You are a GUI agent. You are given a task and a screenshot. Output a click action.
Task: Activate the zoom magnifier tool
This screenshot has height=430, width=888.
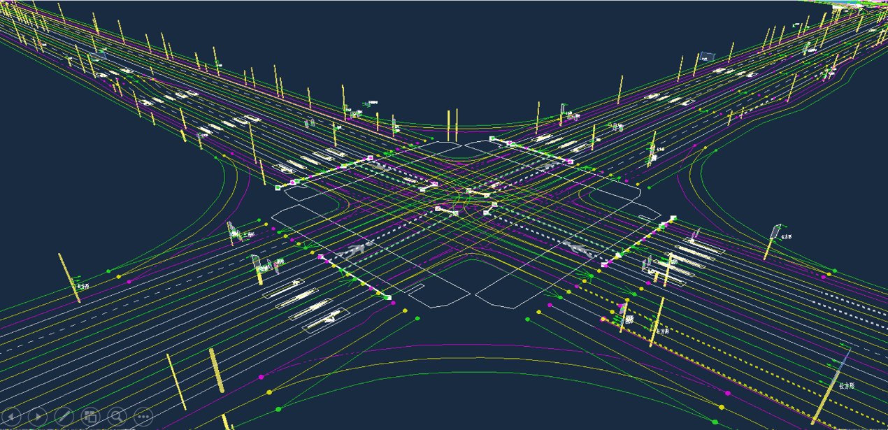click(x=117, y=417)
